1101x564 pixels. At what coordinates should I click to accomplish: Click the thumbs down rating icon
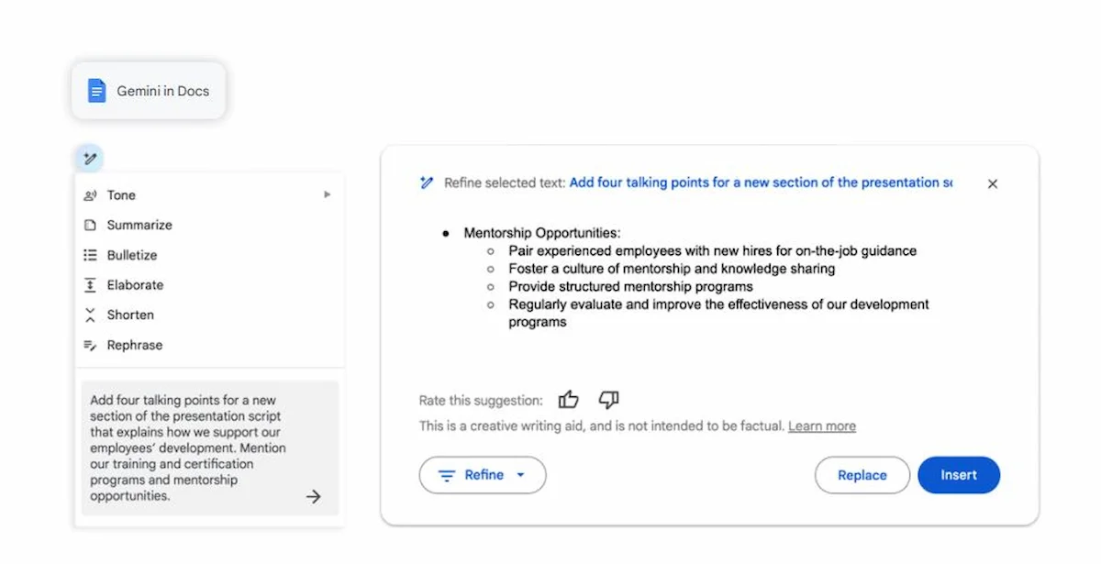(x=608, y=400)
